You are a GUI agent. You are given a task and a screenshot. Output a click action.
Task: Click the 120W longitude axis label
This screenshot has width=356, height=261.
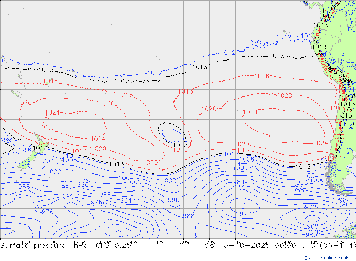coord(210,242)
